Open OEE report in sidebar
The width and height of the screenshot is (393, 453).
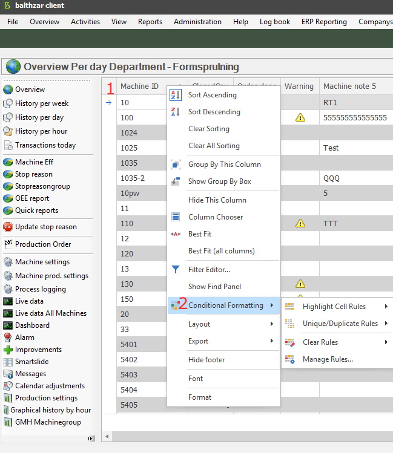32,198
